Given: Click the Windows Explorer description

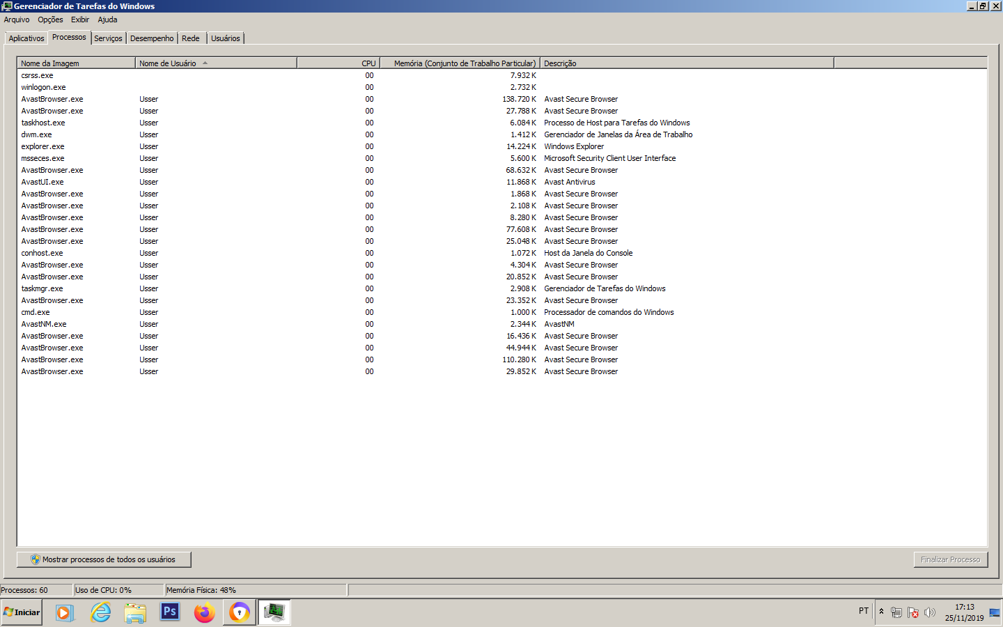Looking at the screenshot, I should coord(574,146).
